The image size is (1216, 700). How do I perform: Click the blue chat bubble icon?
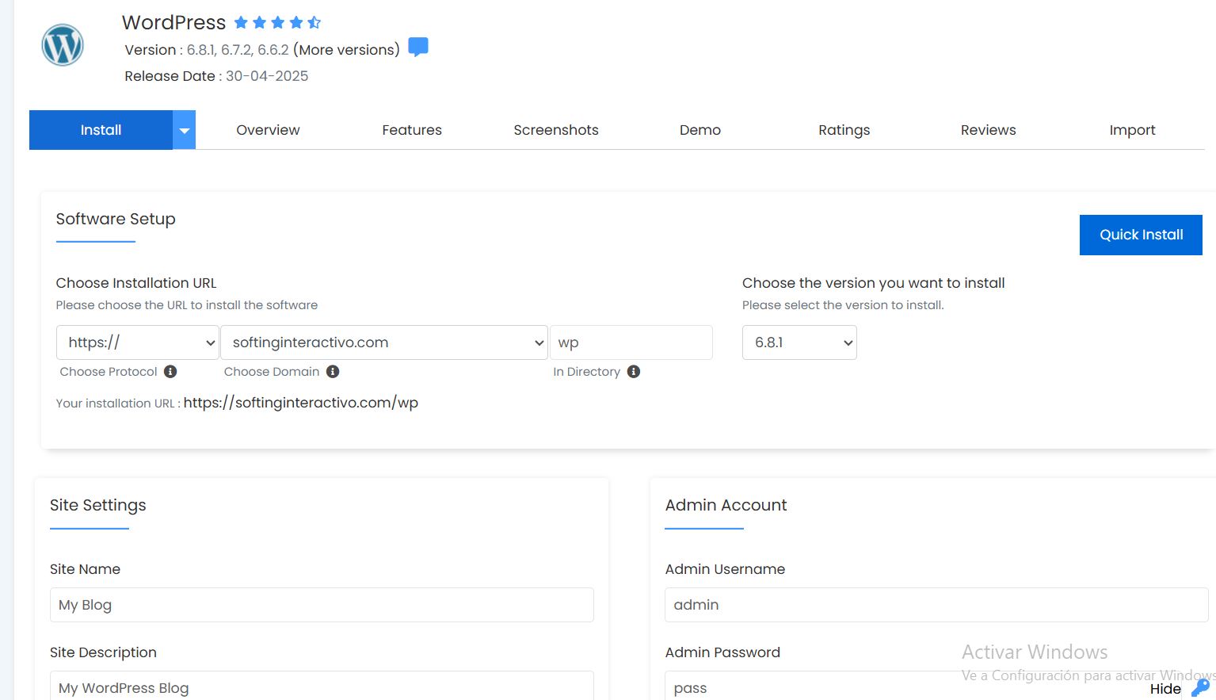pos(418,48)
